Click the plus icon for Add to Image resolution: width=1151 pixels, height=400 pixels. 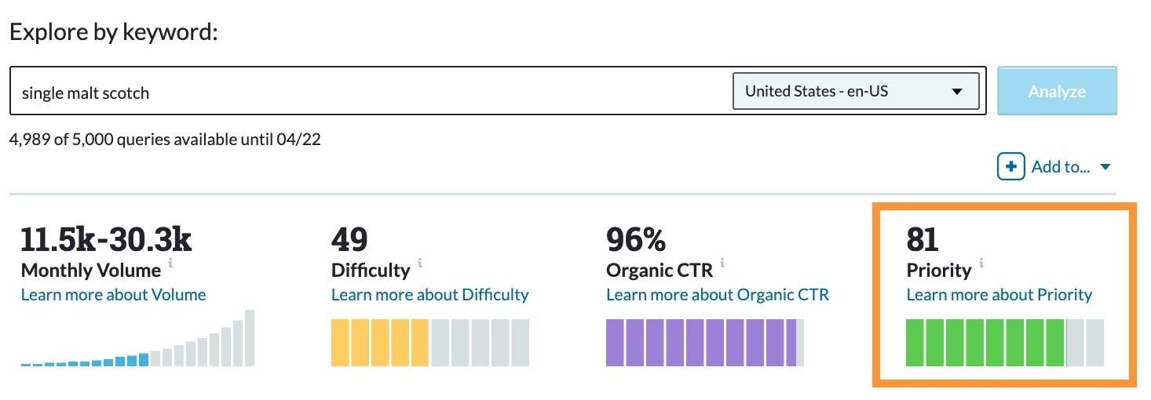click(x=1011, y=166)
